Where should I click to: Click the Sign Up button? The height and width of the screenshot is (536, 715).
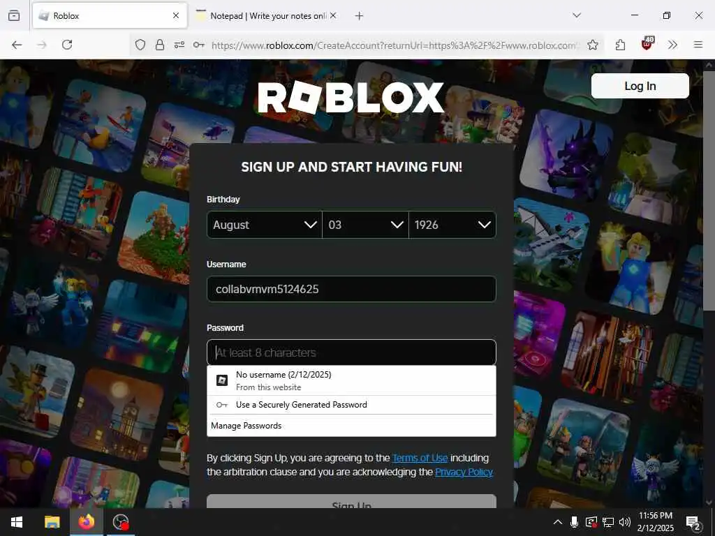point(351,501)
